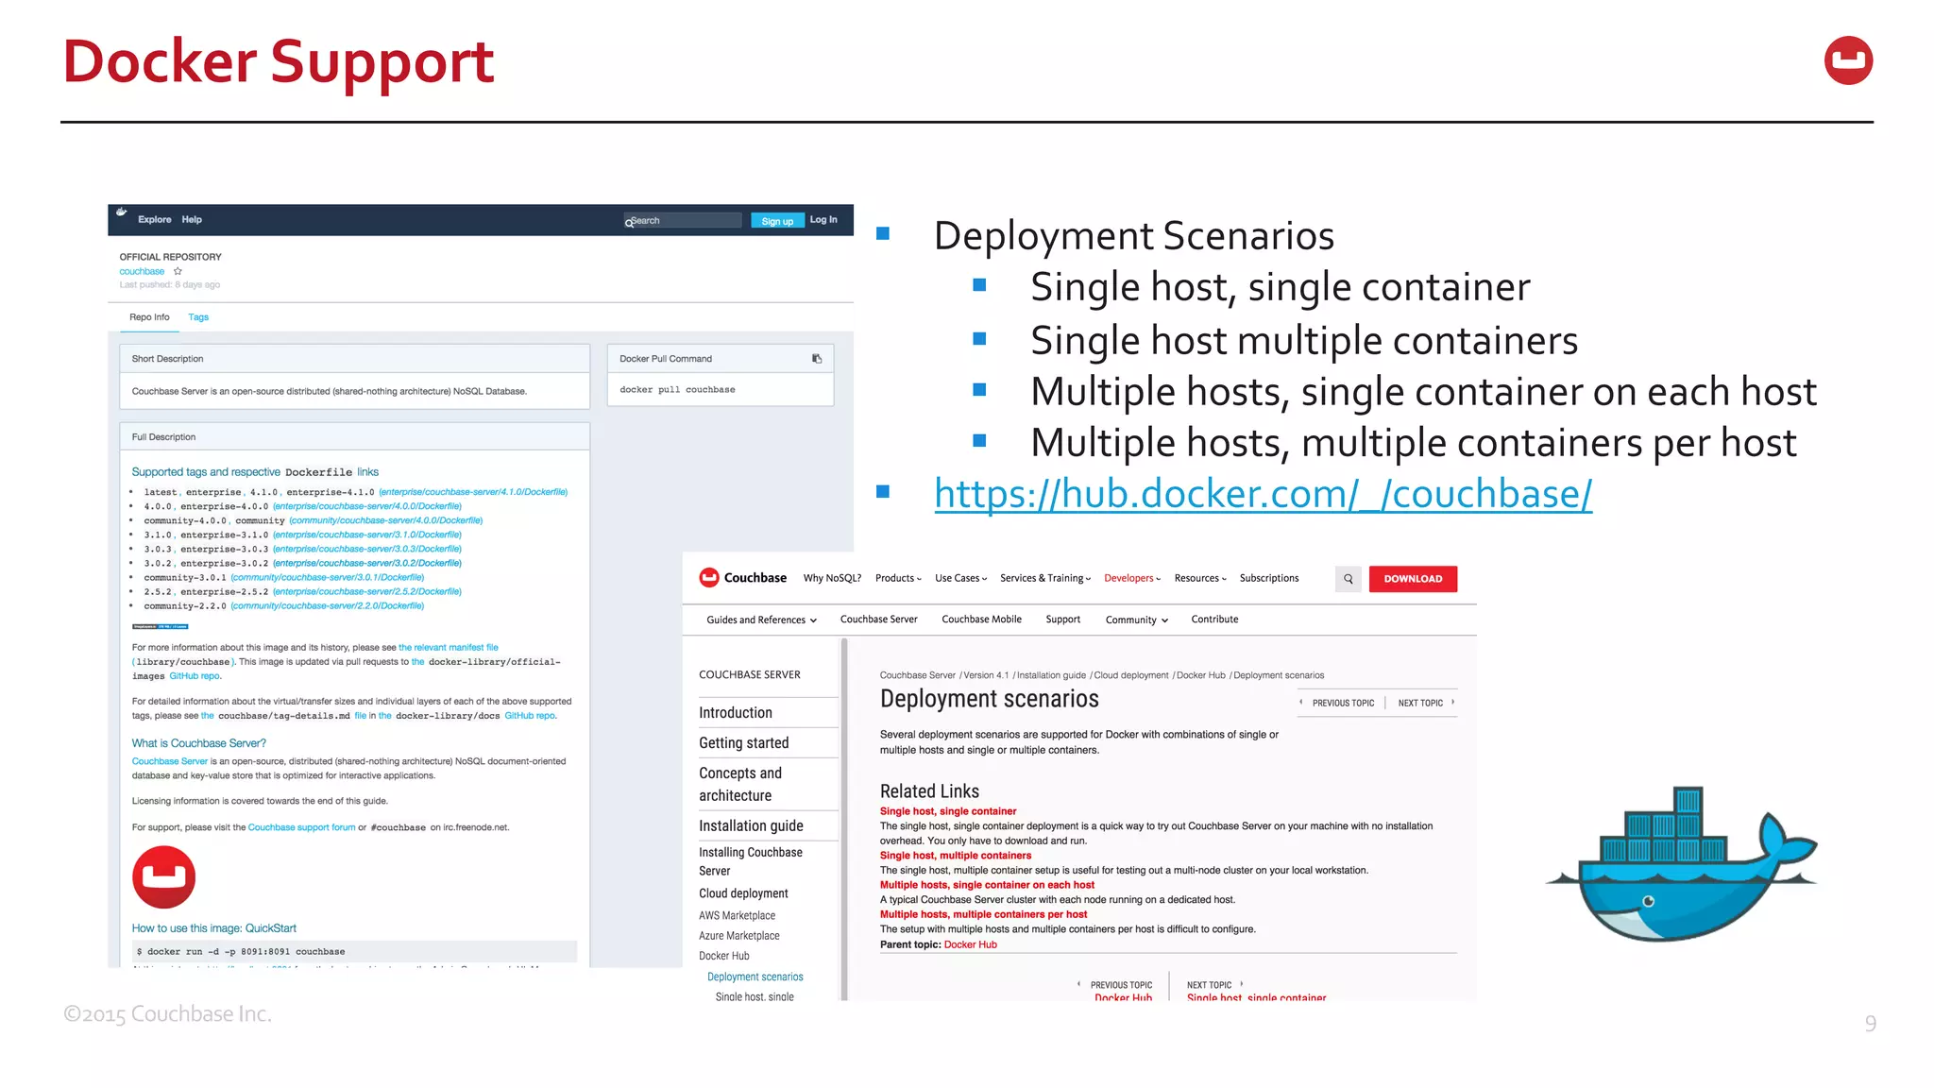1934x1088 pixels.
Task: Expand the Use Cases dropdown
Action: point(960,579)
